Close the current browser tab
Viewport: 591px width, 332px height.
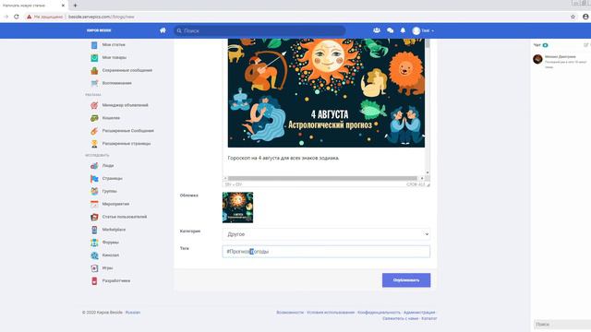coord(63,6)
